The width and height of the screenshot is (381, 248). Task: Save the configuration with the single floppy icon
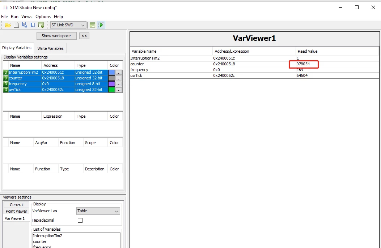(33, 25)
